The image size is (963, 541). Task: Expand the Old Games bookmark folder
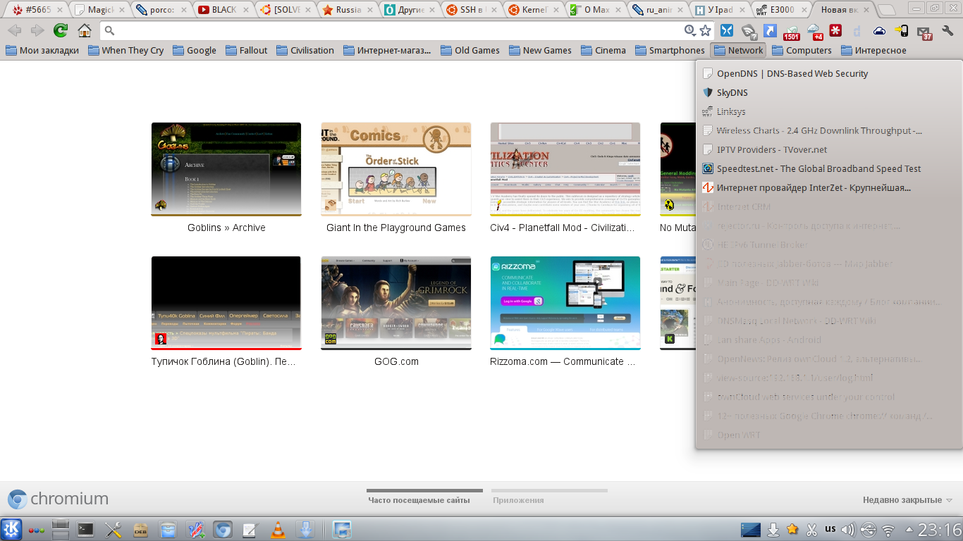[470, 50]
